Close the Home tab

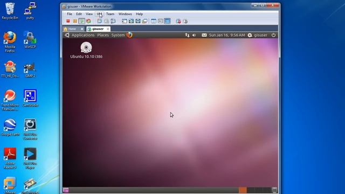point(82,29)
